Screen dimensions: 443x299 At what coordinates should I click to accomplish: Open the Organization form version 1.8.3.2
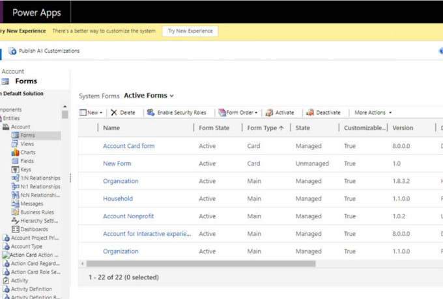[121, 181]
